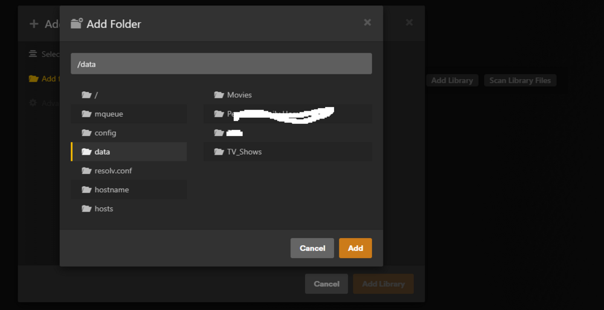This screenshot has width=604, height=310.
Task: Click the /data path input field
Action: [221, 63]
